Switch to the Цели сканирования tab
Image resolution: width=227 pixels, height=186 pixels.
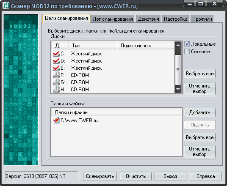[x=66, y=19]
